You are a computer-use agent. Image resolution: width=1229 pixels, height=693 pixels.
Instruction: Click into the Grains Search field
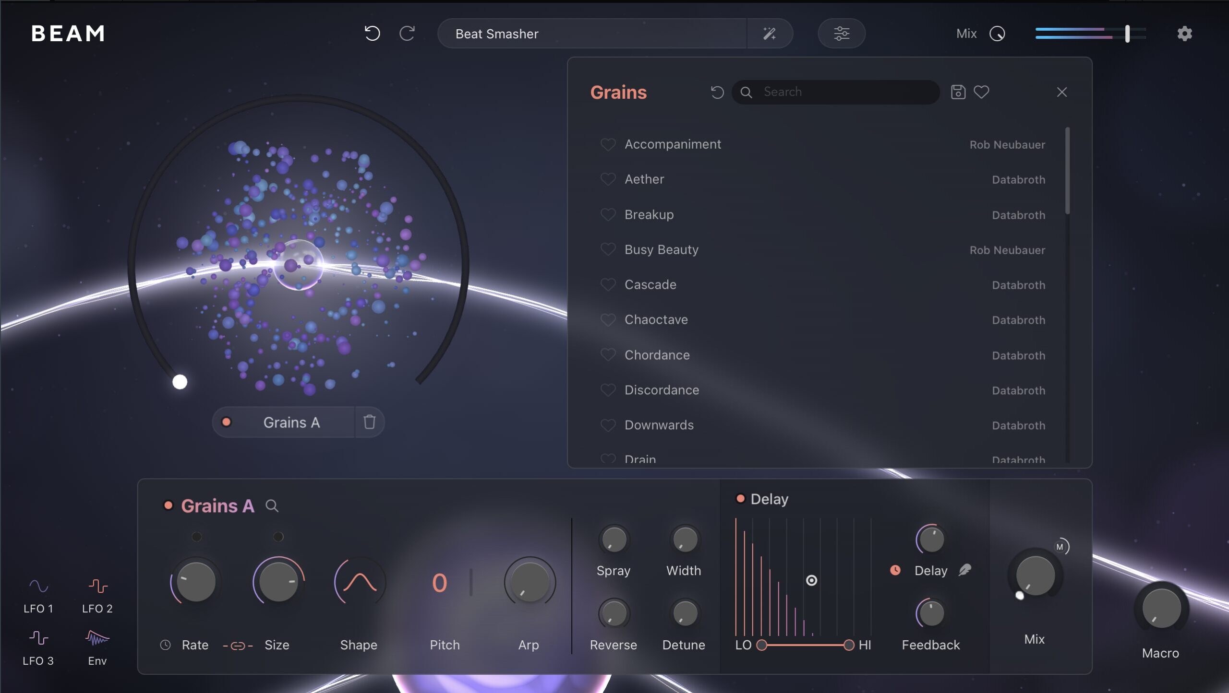click(835, 92)
